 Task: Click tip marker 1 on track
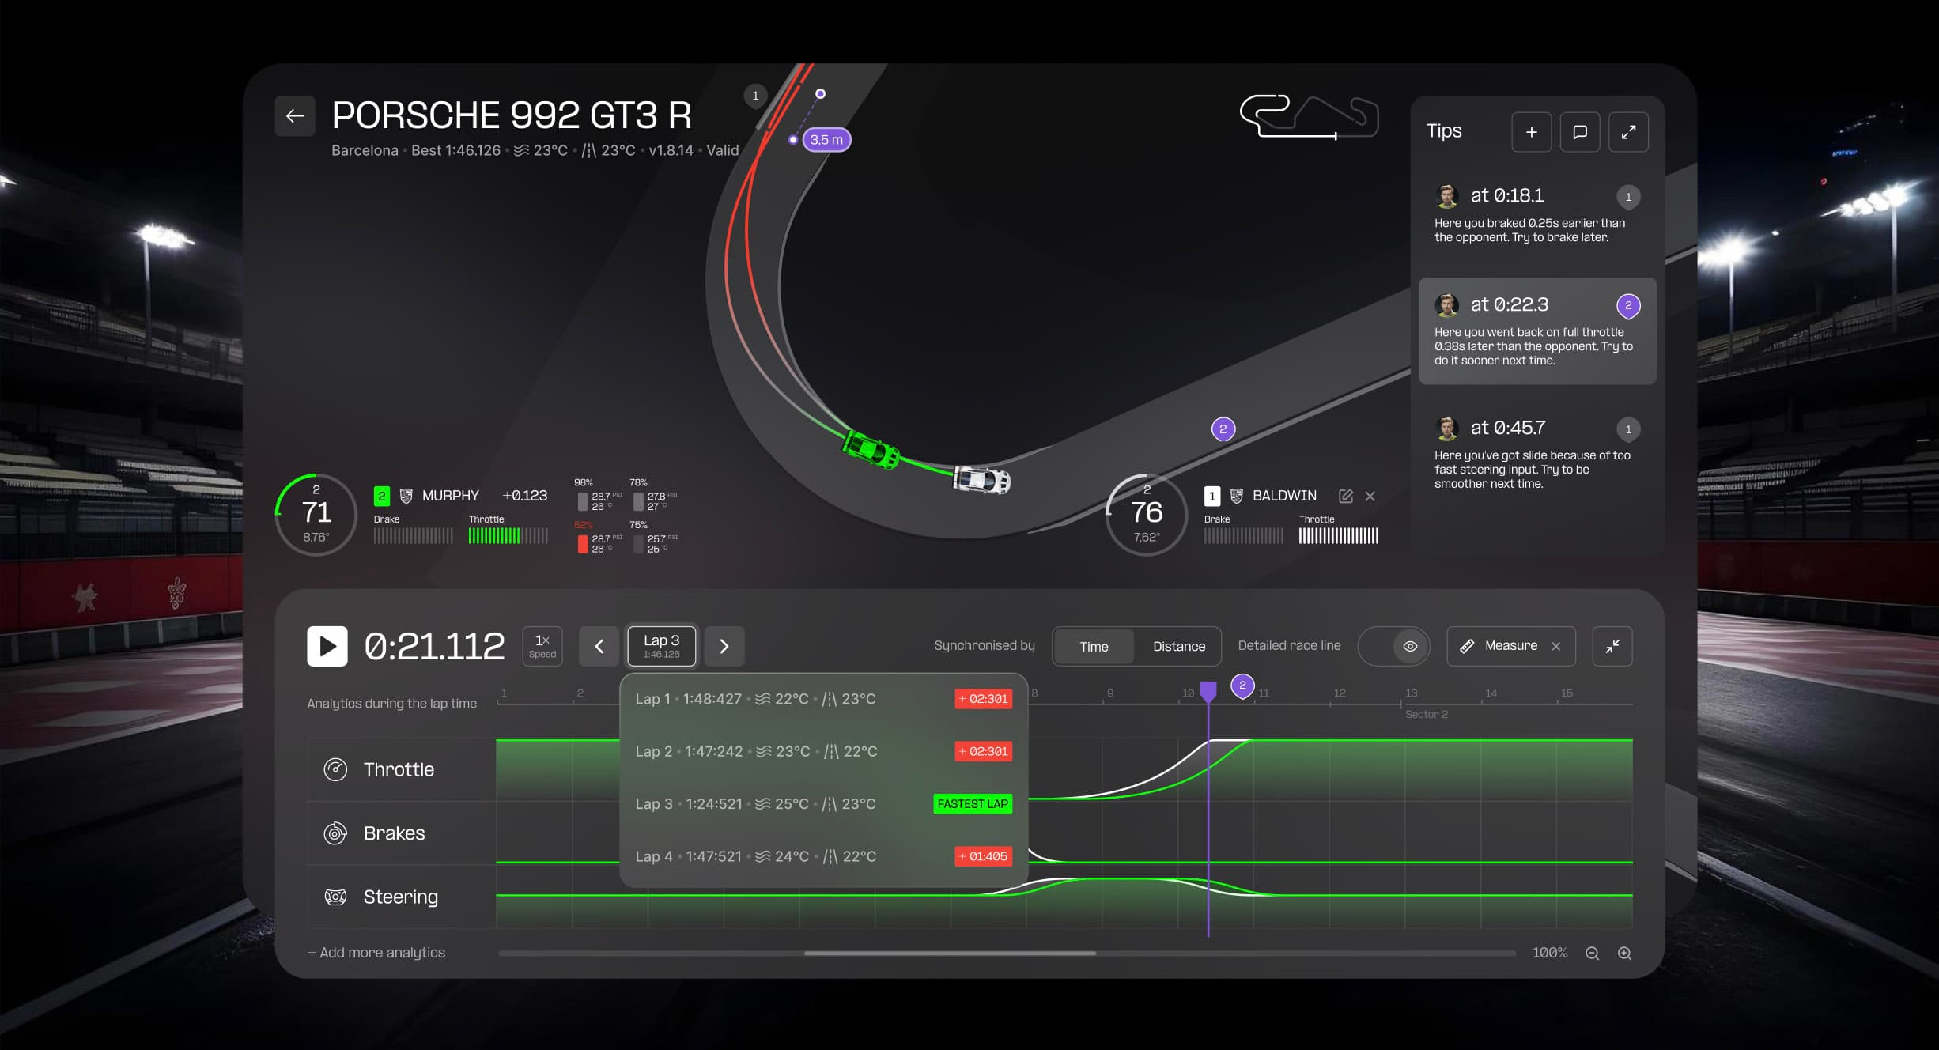tap(755, 96)
